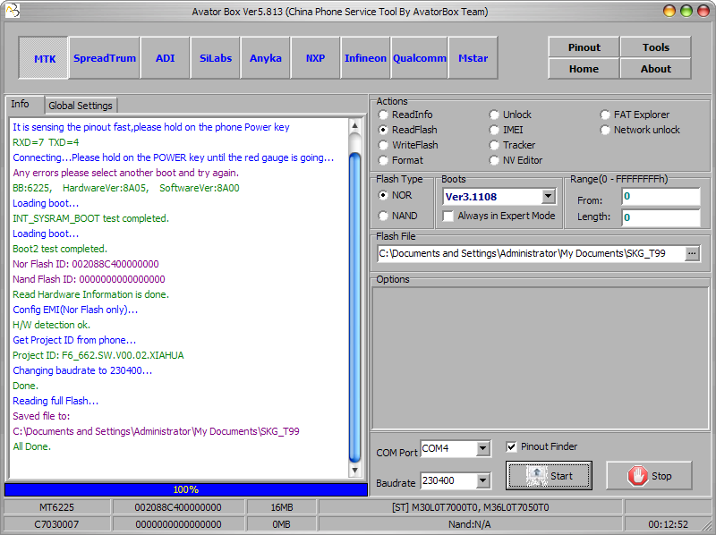Open the Anyka platform tab
The image size is (716, 535).
click(265, 58)
